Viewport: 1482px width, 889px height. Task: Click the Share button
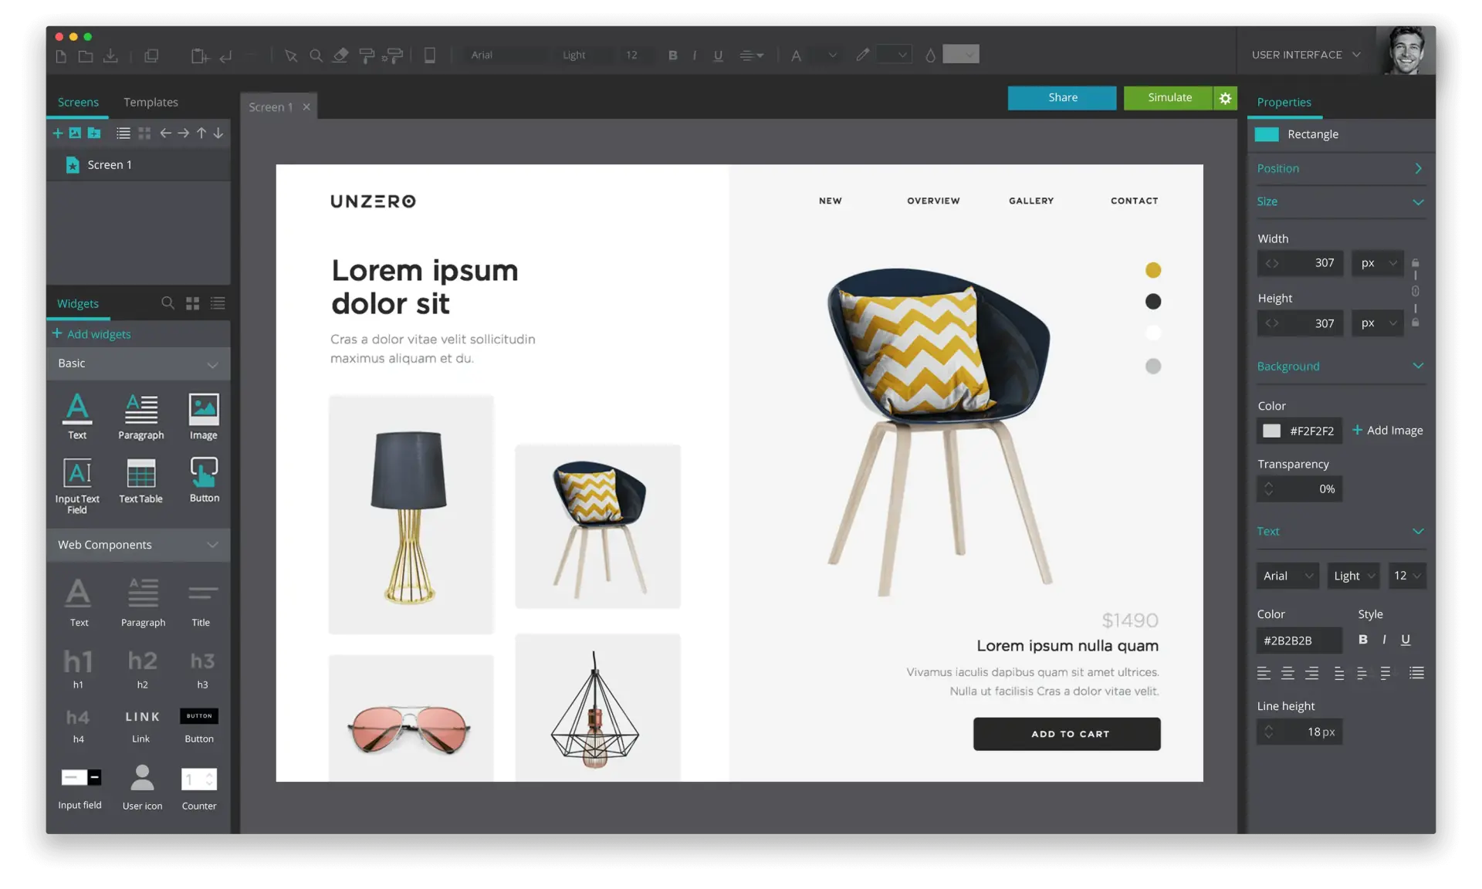tap(1063, 96)
